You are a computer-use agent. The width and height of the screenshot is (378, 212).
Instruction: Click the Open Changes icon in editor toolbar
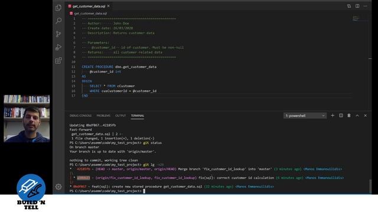(349, 6)
